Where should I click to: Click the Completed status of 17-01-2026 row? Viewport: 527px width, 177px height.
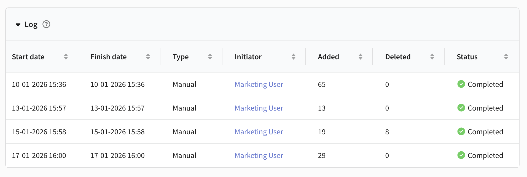coord(485,155)
